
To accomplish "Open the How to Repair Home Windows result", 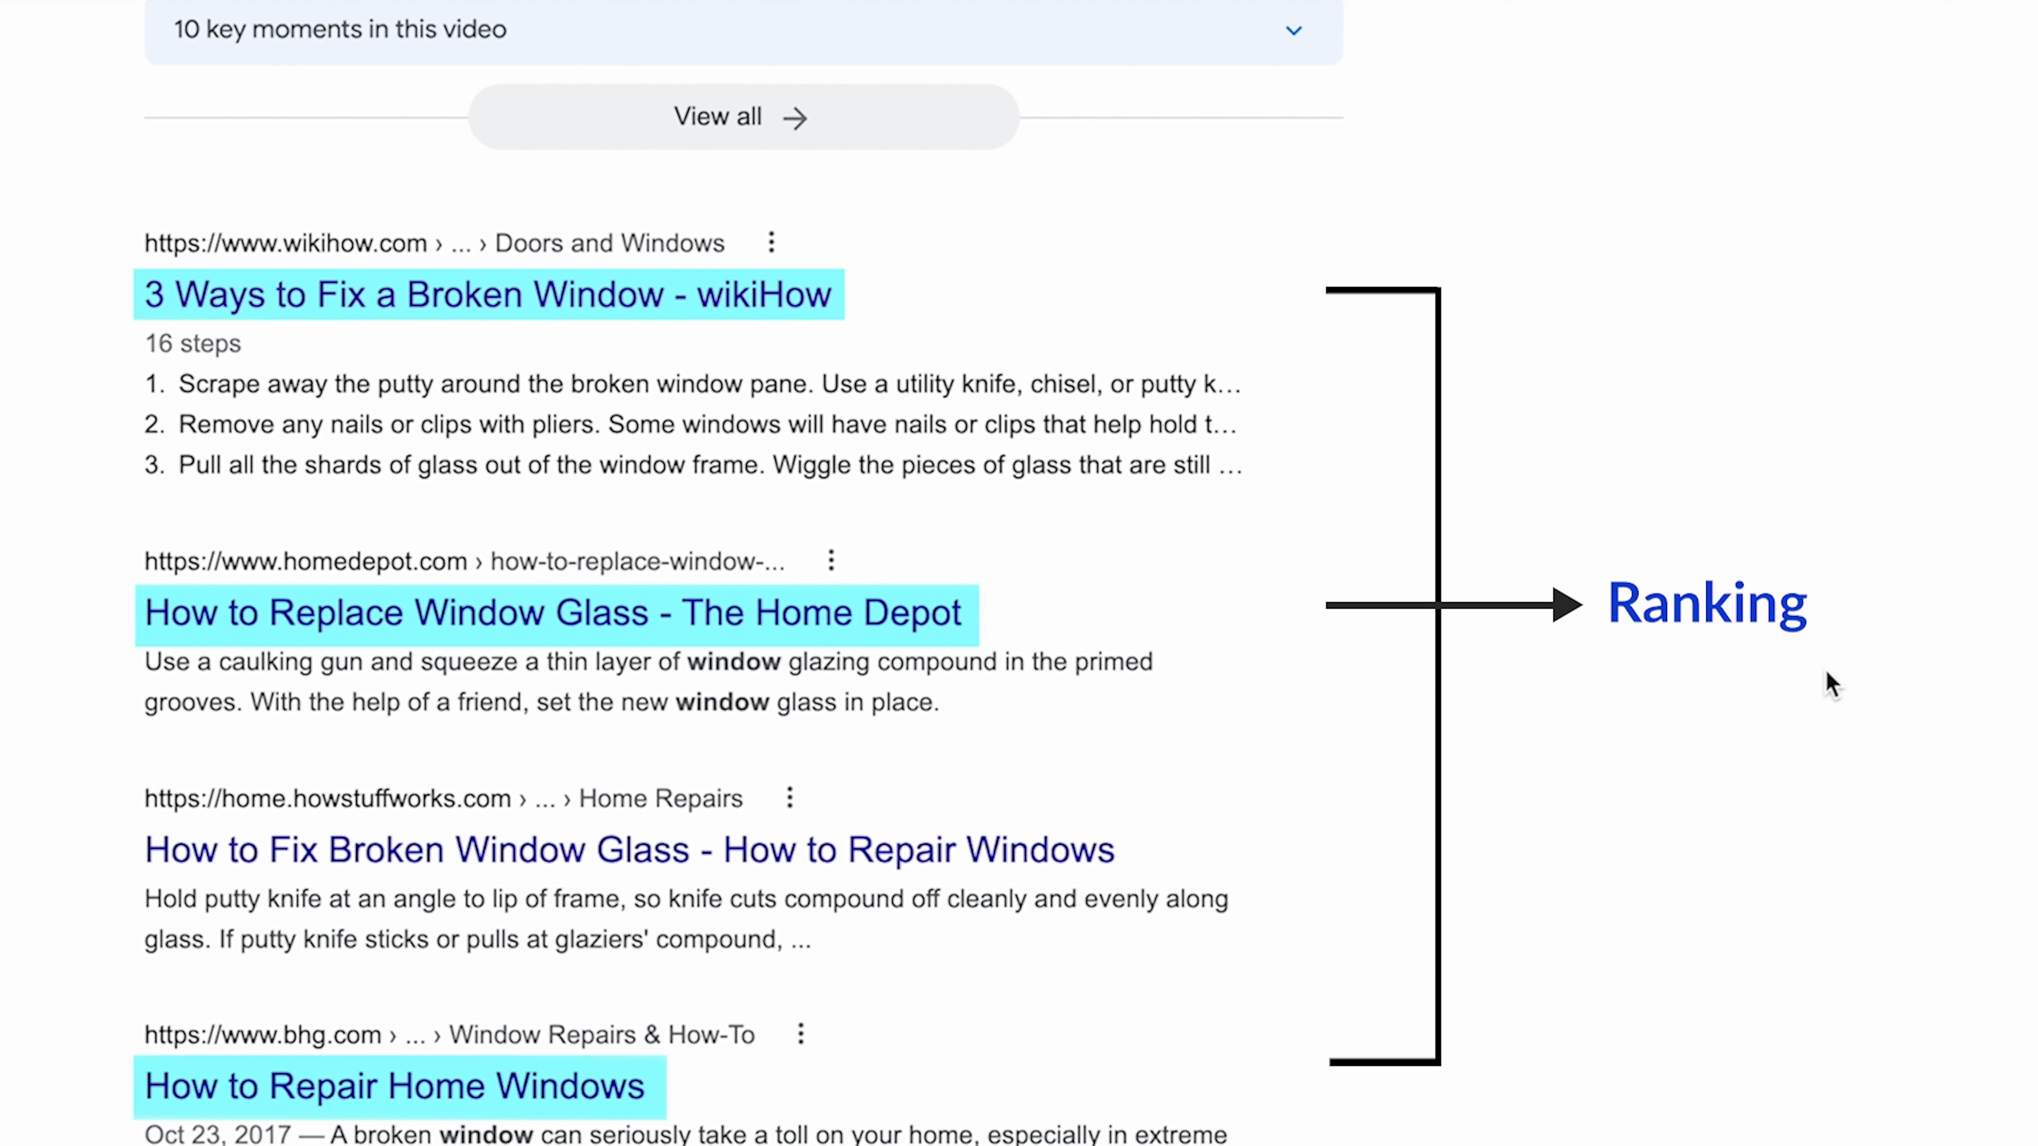I will tap(395, 1085).
